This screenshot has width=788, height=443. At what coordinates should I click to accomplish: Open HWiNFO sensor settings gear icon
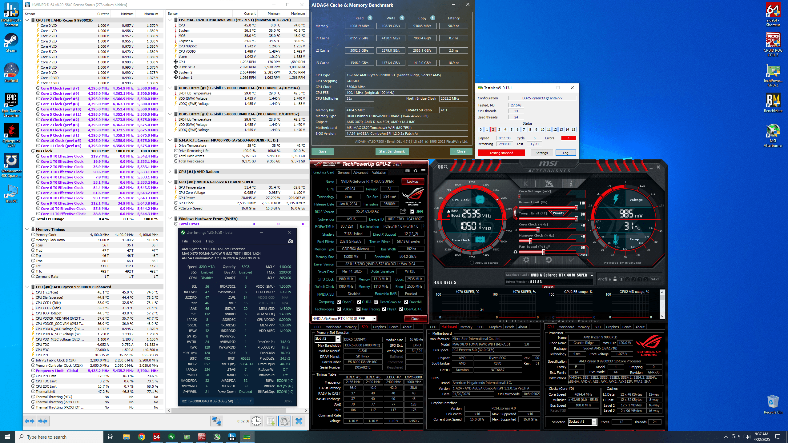tap(284, 421)
